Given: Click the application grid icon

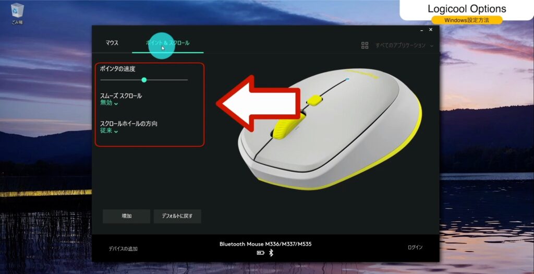Looking at the screenshot, I should point(365,45).
